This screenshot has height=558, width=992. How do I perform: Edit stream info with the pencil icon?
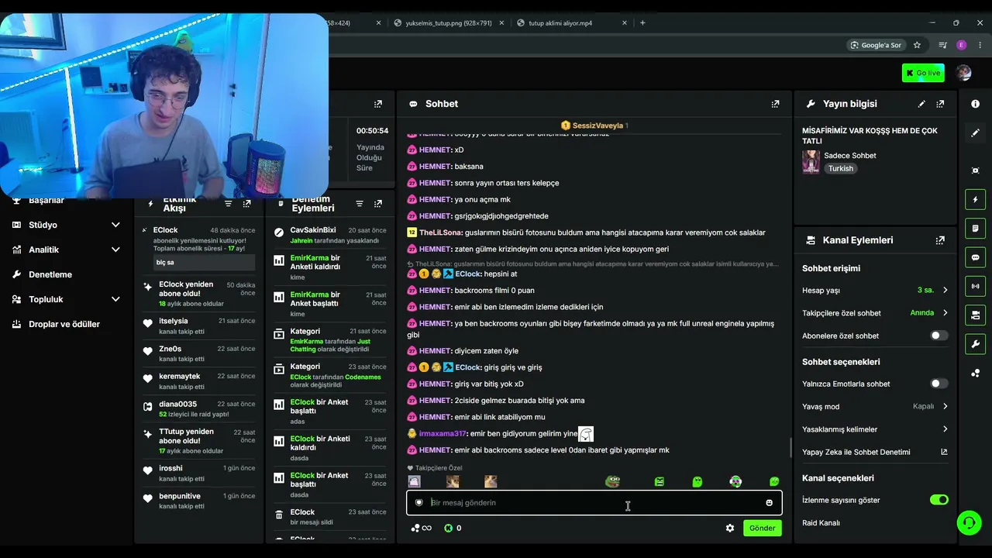coord(921,104)
